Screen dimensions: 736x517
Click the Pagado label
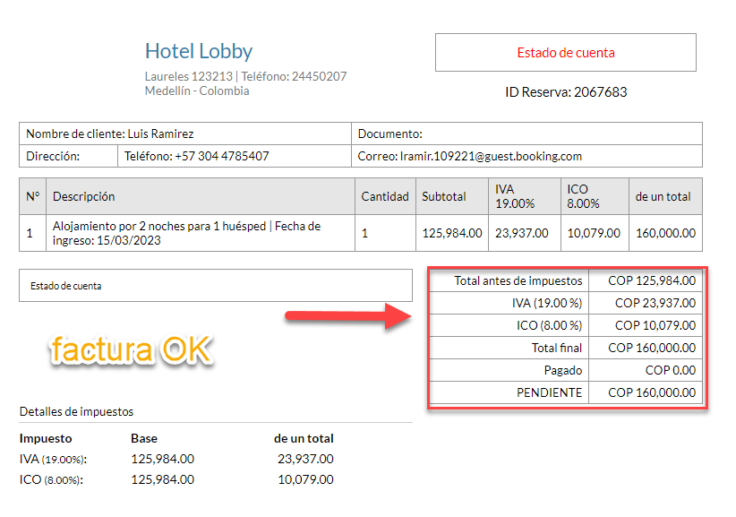[563, 370]
